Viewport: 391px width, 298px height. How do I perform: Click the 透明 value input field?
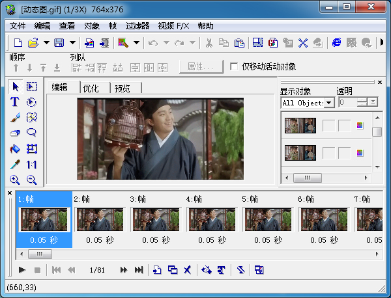point(348,102)
